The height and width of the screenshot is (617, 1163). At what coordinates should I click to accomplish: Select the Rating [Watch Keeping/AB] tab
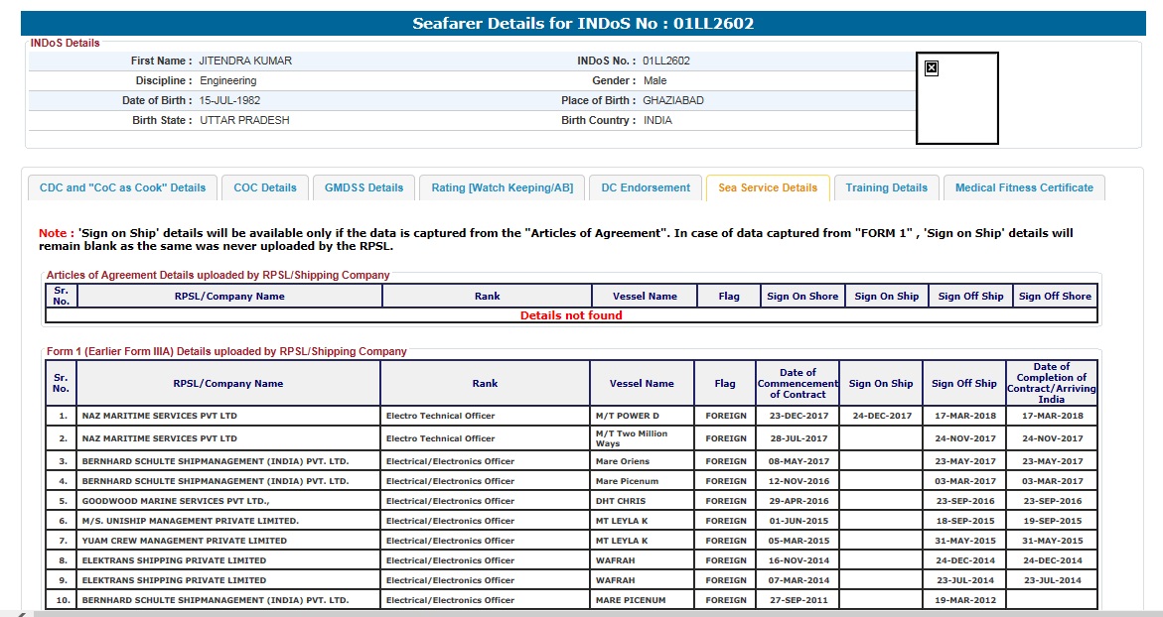click(x=502, y=187)
